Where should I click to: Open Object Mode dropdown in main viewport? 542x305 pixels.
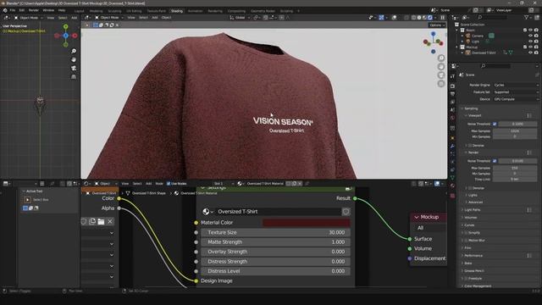109,17
